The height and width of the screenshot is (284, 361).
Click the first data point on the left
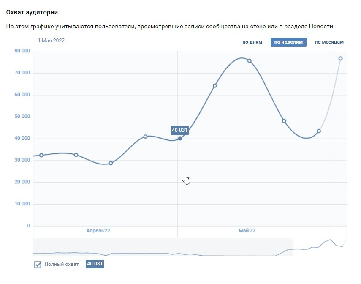(x=41, y=155)
